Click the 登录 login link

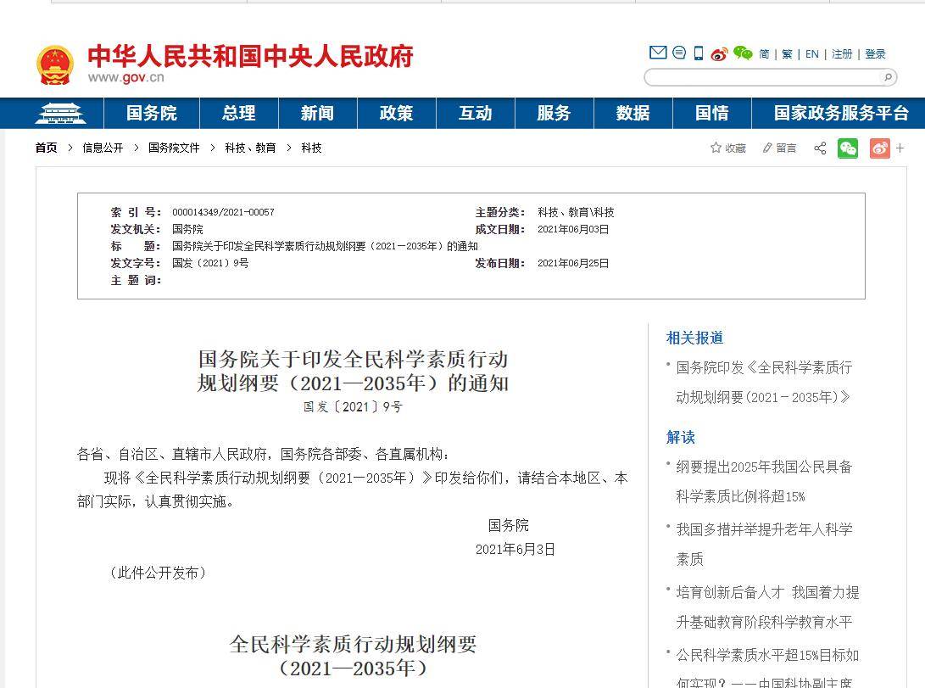[x=875, y=54]
